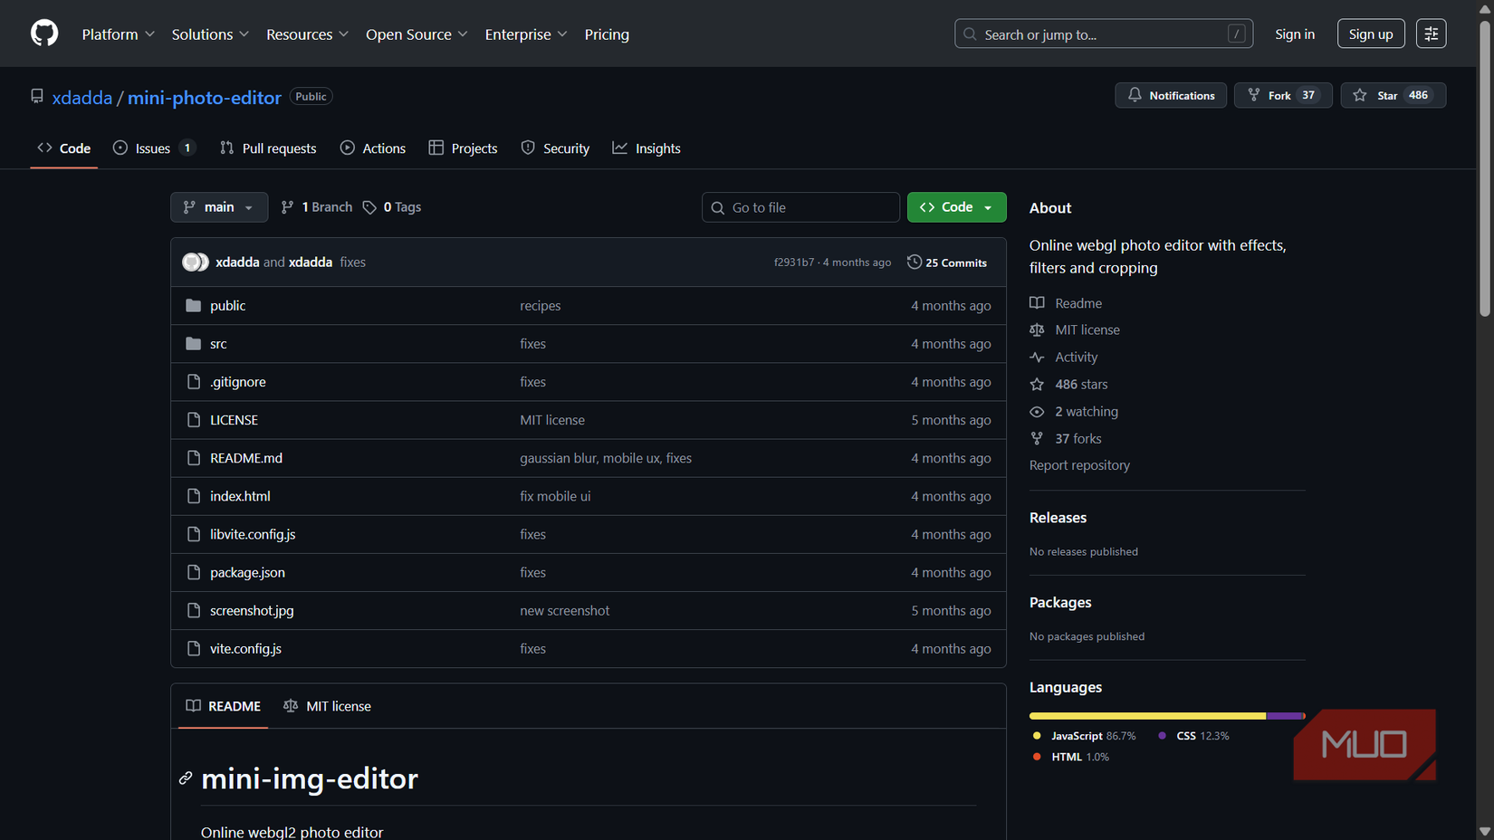Click the branch icon next to 1 Branch

coord(287,206)
